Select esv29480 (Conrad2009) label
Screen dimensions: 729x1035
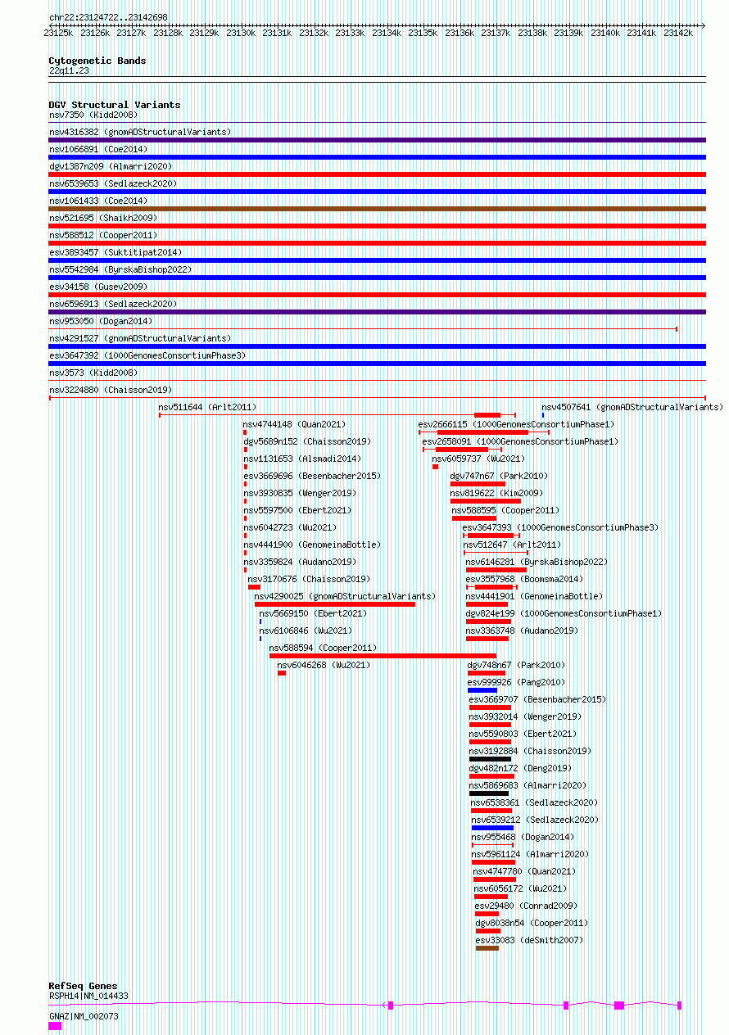coord(526,906)
